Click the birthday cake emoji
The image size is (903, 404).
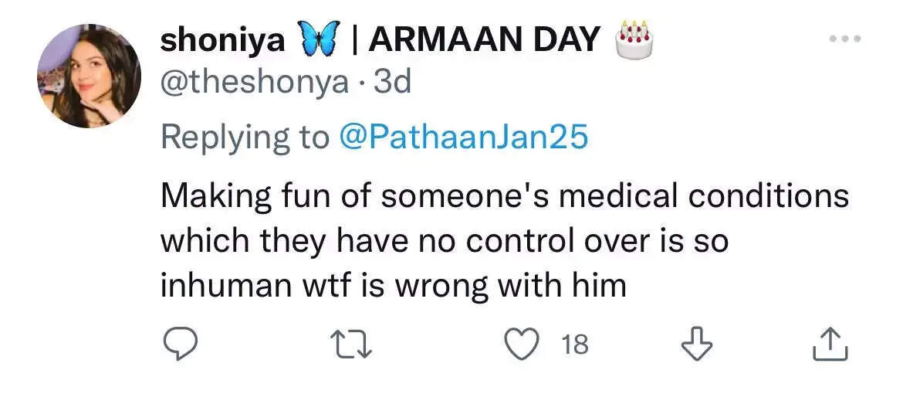pos(634,40)
